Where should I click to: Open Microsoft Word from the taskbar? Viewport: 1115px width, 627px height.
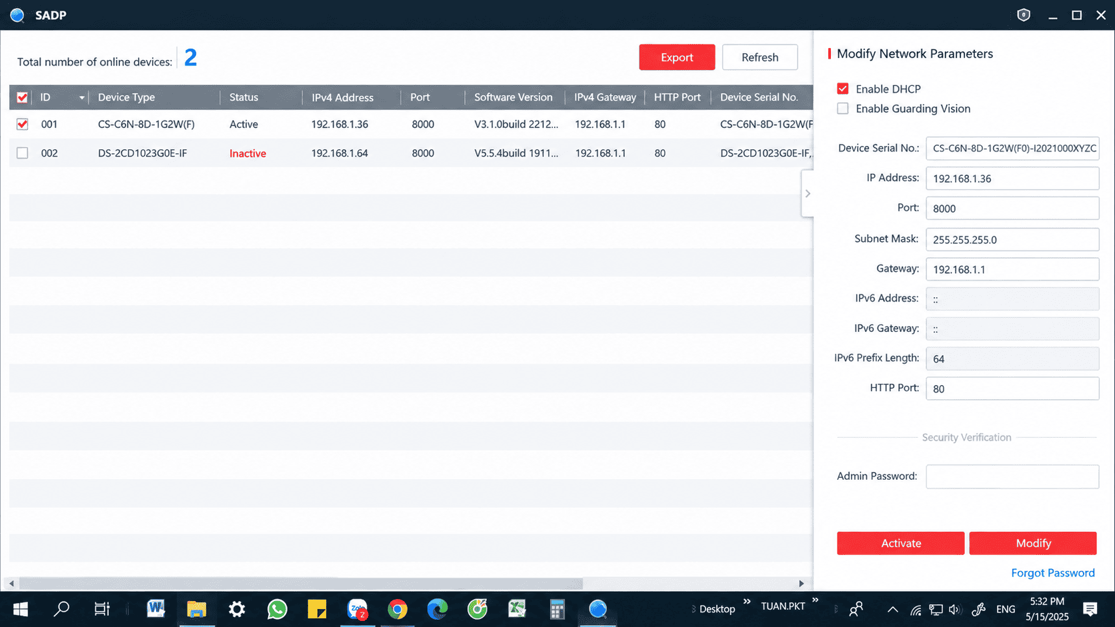click(x=156, y=608)
